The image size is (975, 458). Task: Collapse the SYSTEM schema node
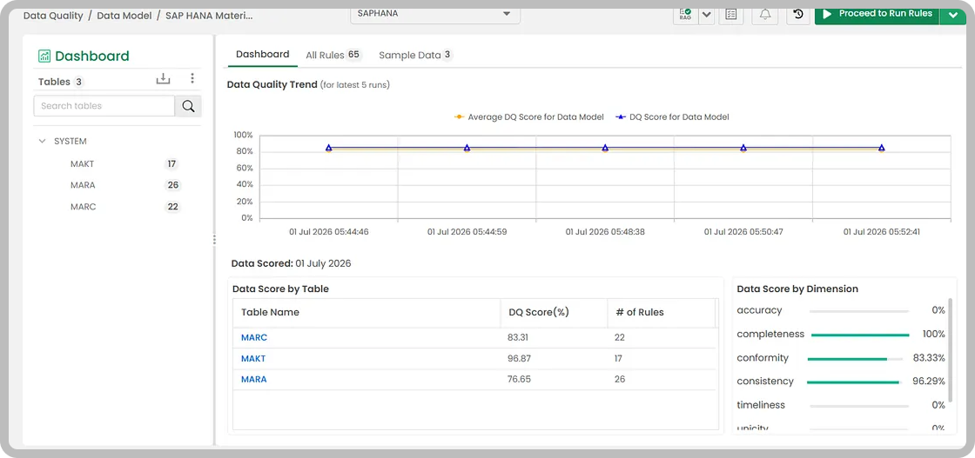(43, 142)
